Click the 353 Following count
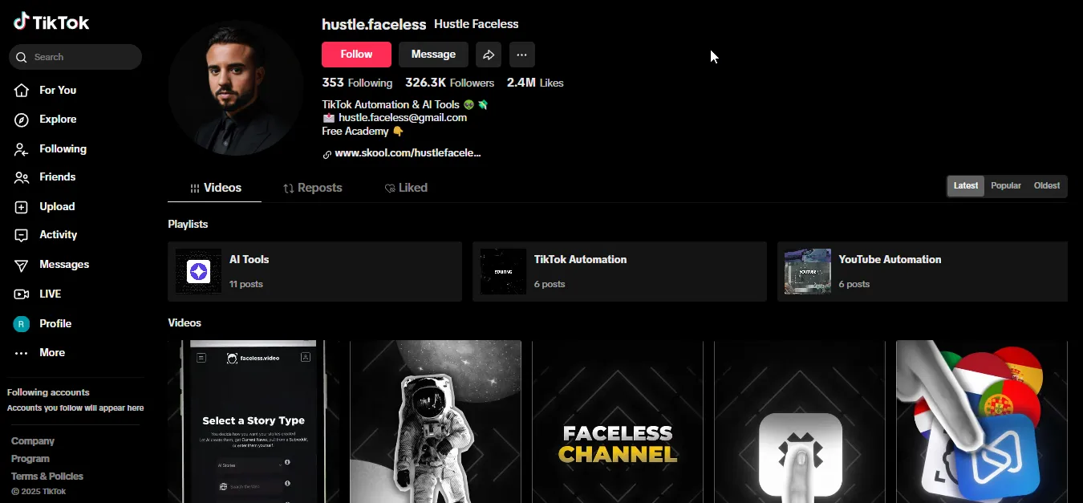 (357, 83)
